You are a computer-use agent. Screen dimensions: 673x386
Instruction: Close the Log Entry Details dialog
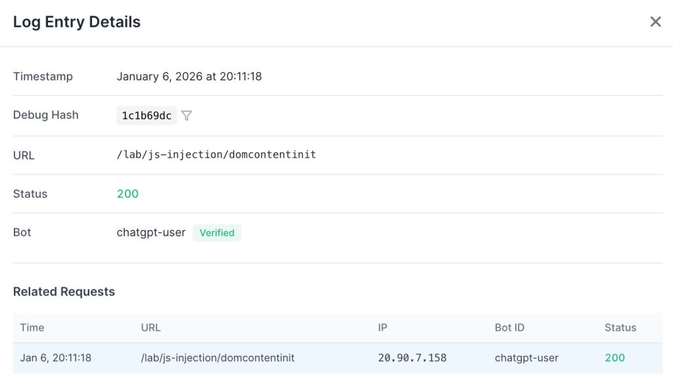click(655, 22)
